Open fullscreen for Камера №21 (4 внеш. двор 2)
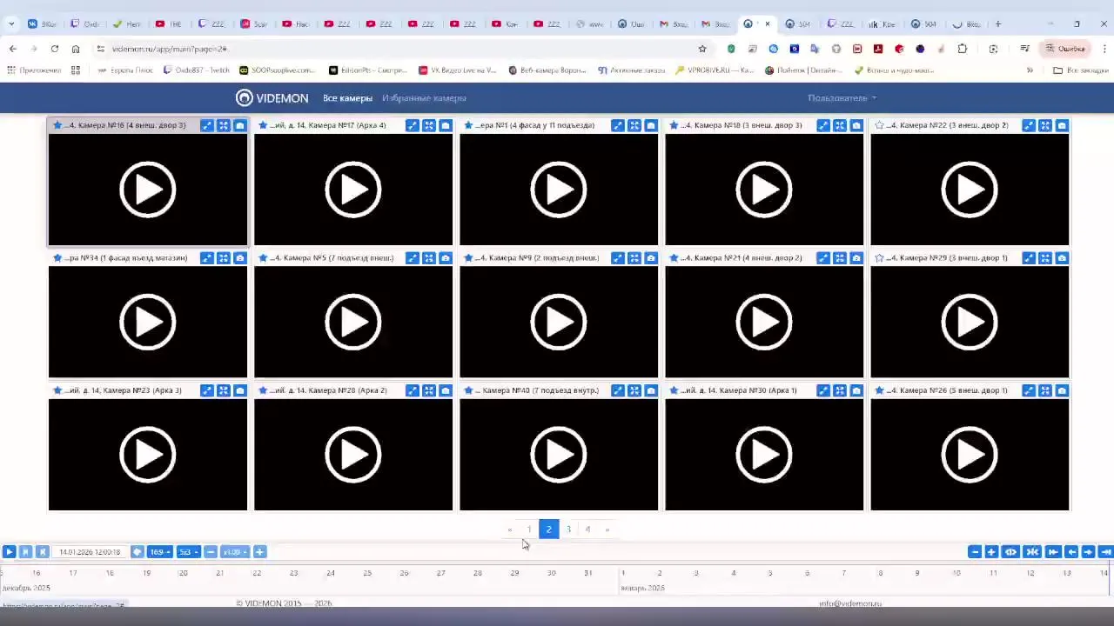Screen dimensions: 1114x626 coord(840,258)
